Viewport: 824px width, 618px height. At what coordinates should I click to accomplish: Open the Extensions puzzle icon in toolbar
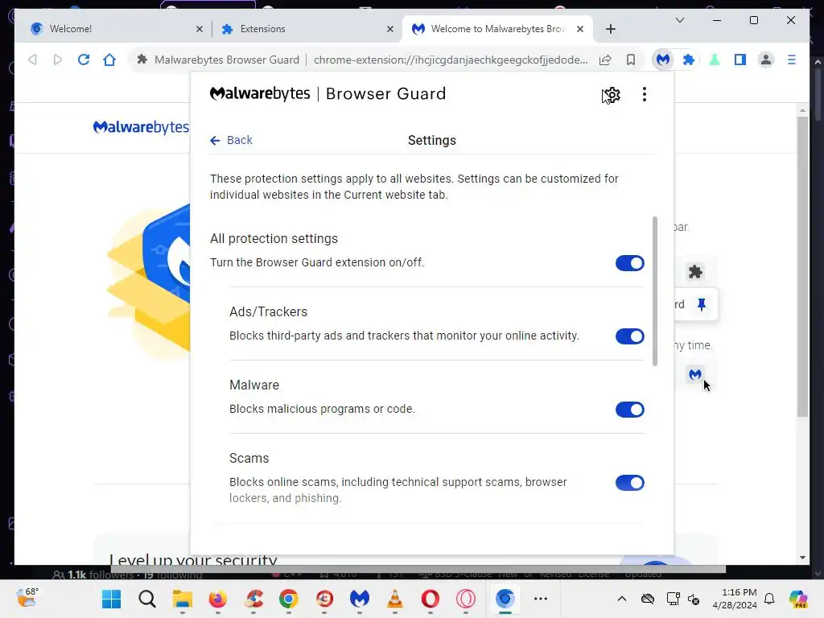click(x=689, y=60)
